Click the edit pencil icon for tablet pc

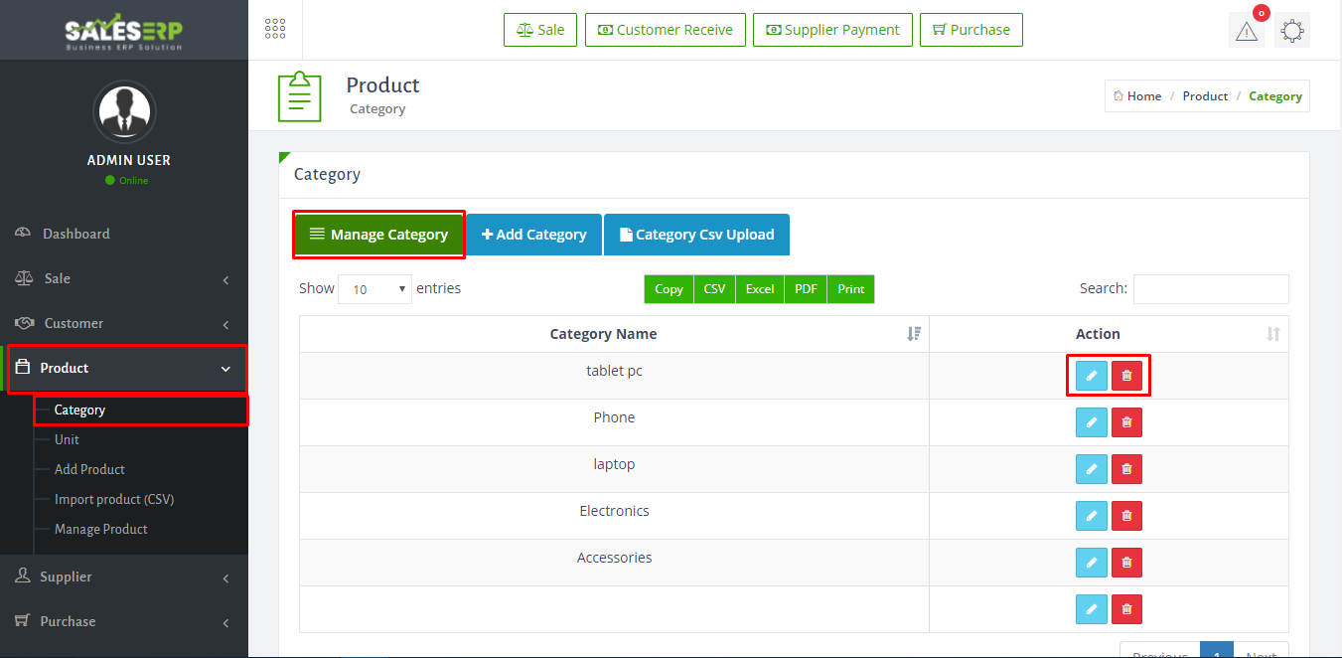point(1091,376)
